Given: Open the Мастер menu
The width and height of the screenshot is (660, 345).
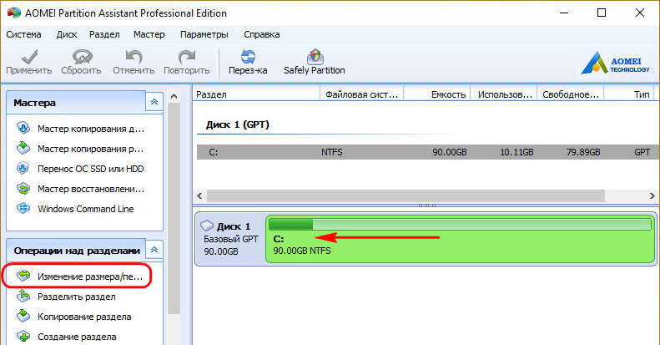Looking at the screenshot, I should (x=149, y=34).
